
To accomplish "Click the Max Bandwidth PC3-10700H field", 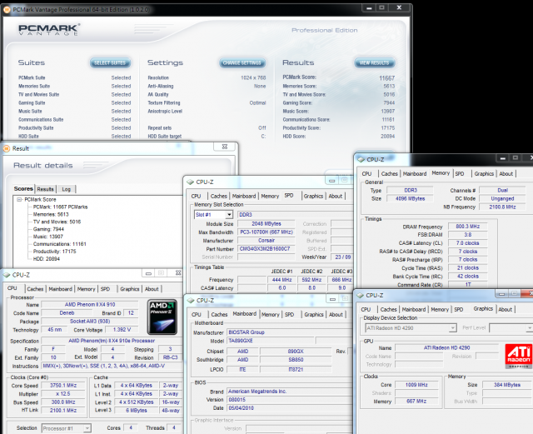I will (266, 232).
